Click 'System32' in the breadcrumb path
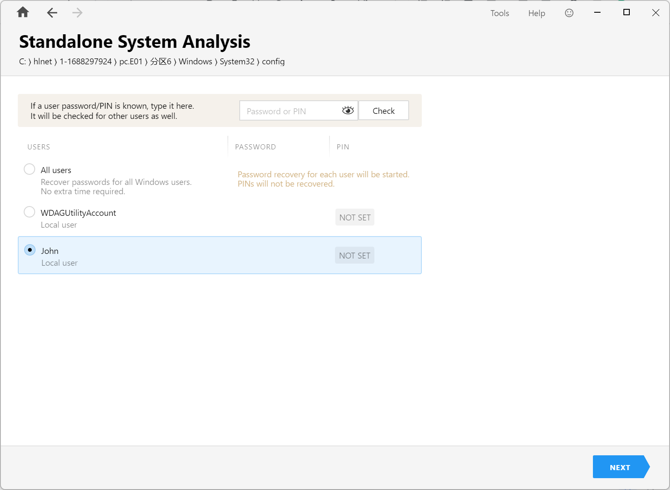 coord(237,61)
